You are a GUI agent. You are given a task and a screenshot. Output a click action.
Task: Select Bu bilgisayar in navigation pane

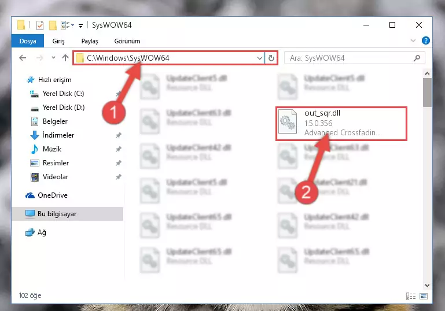click(x=68, y=214)
